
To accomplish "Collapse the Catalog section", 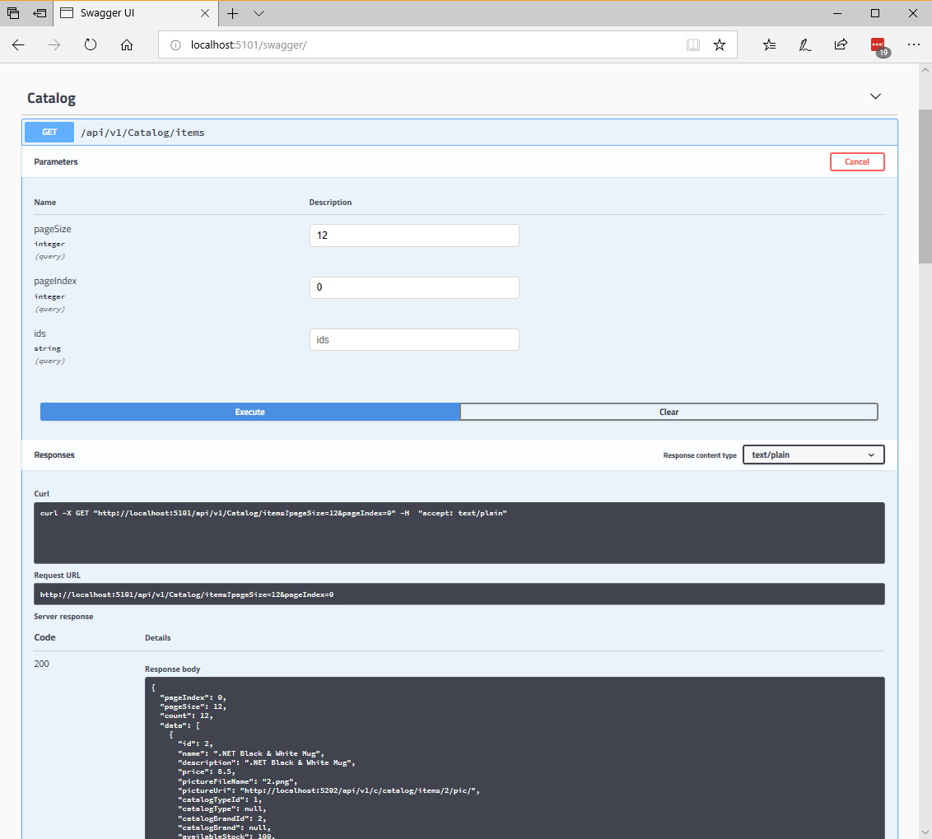I will coord(875,96).
